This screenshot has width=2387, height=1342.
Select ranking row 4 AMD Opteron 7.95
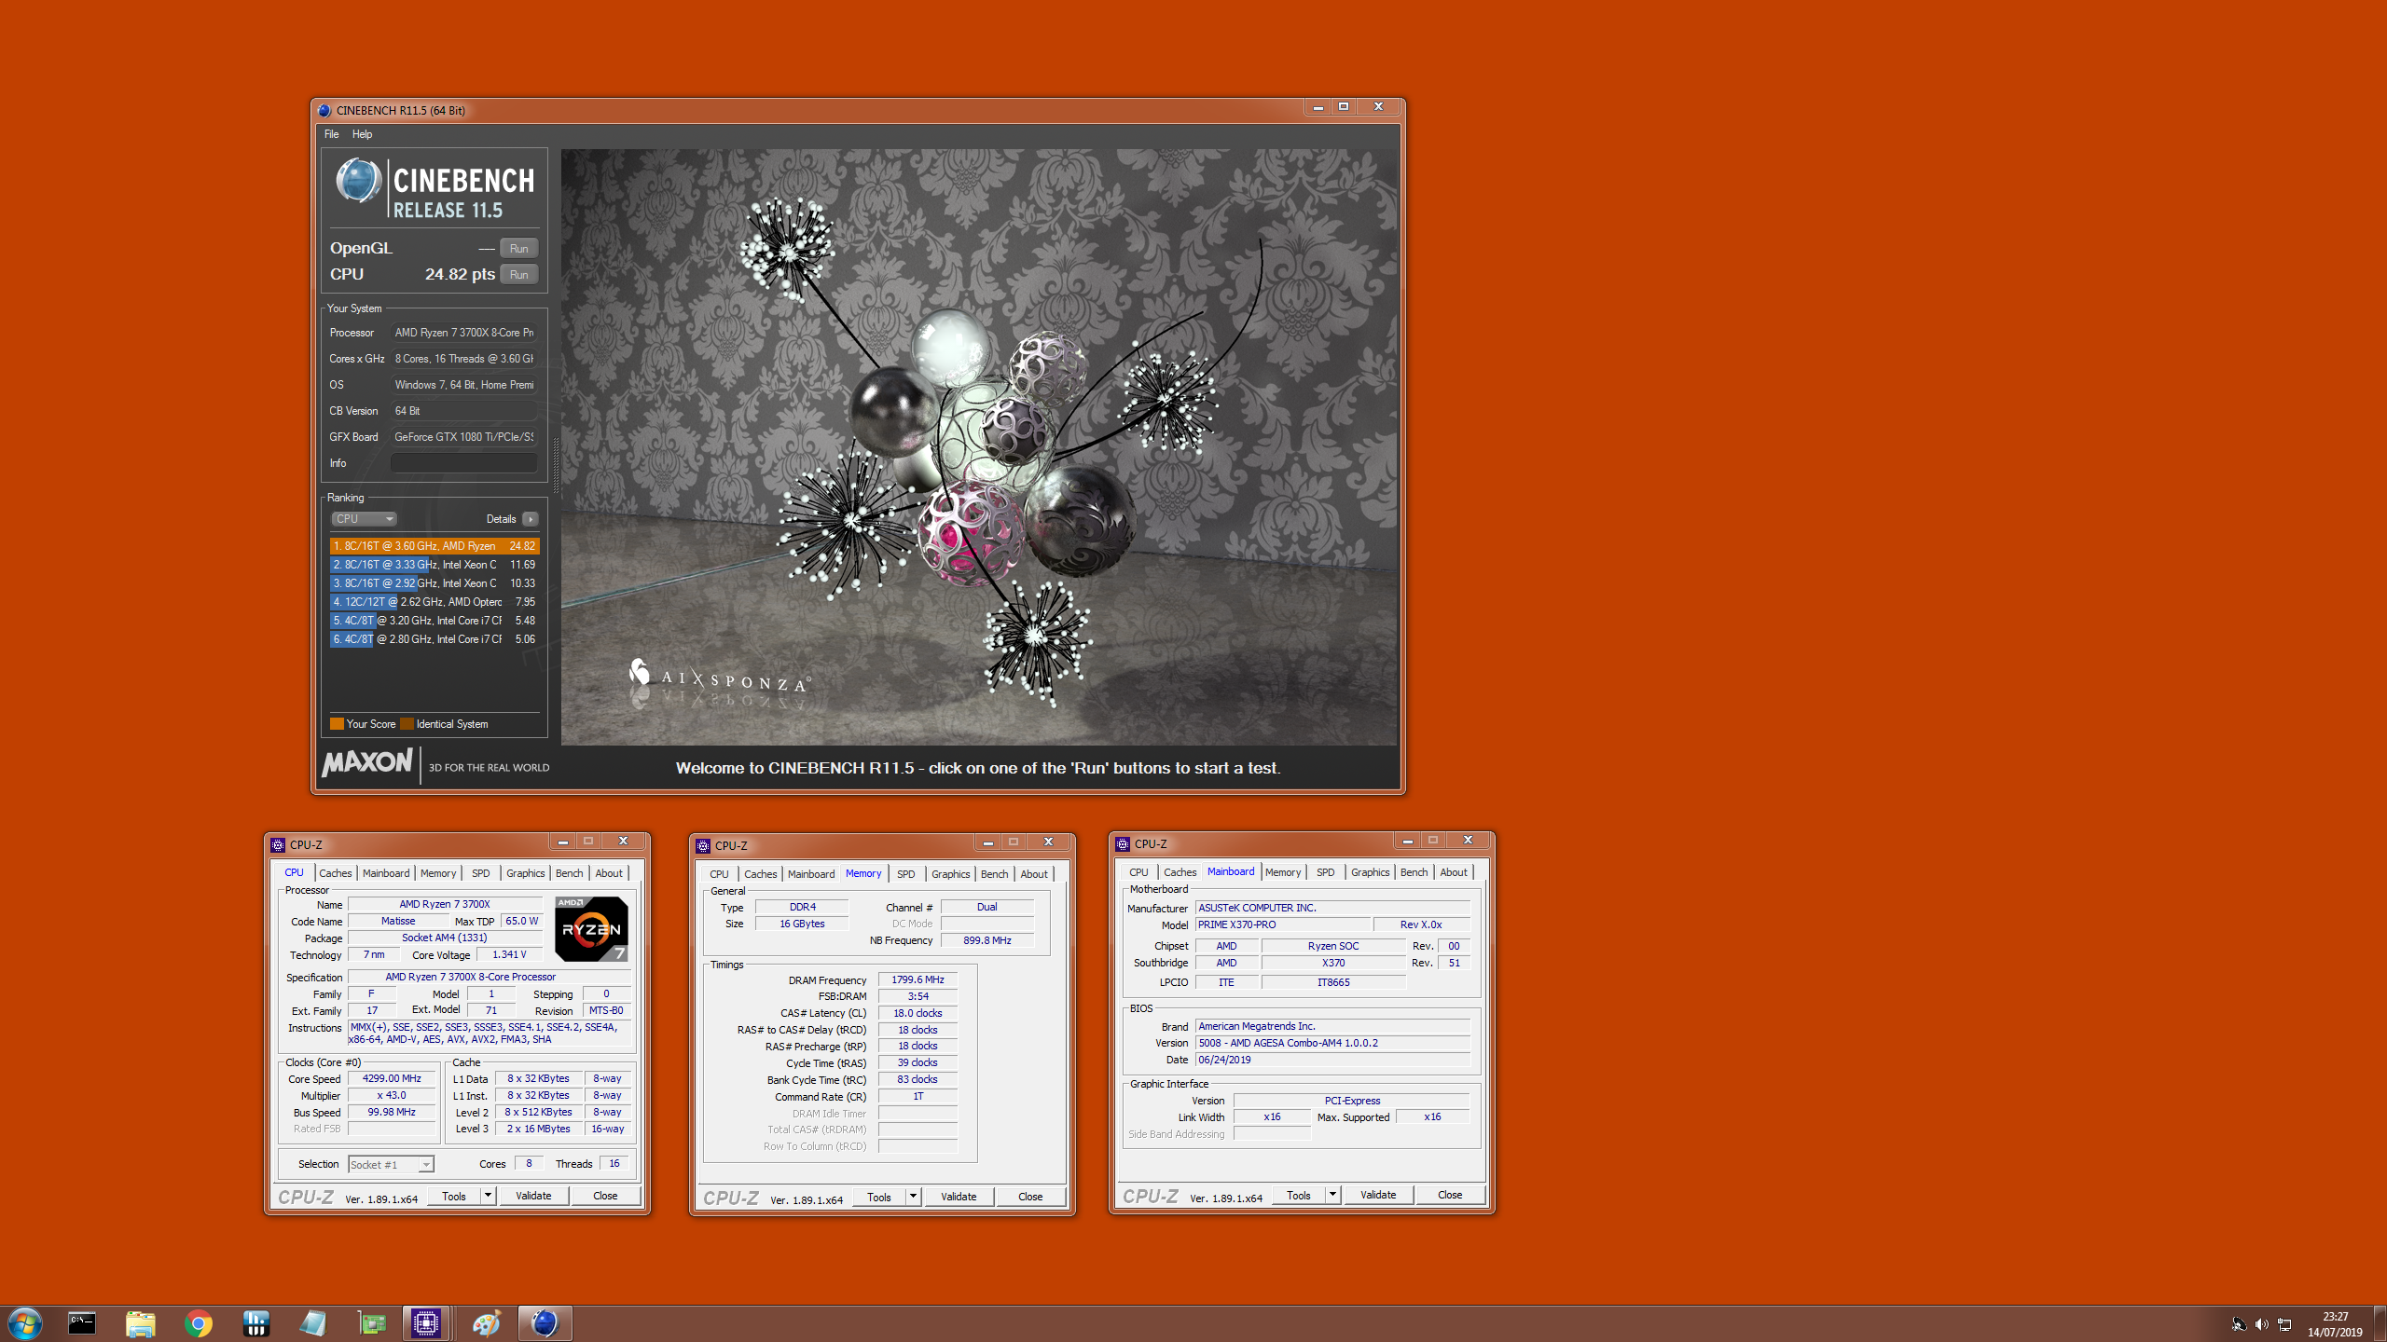click(435, 602)
